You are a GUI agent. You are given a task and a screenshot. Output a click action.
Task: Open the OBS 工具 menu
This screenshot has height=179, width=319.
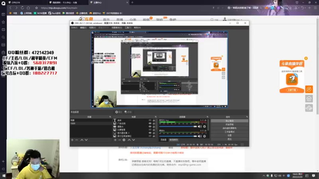pos(128,27)
